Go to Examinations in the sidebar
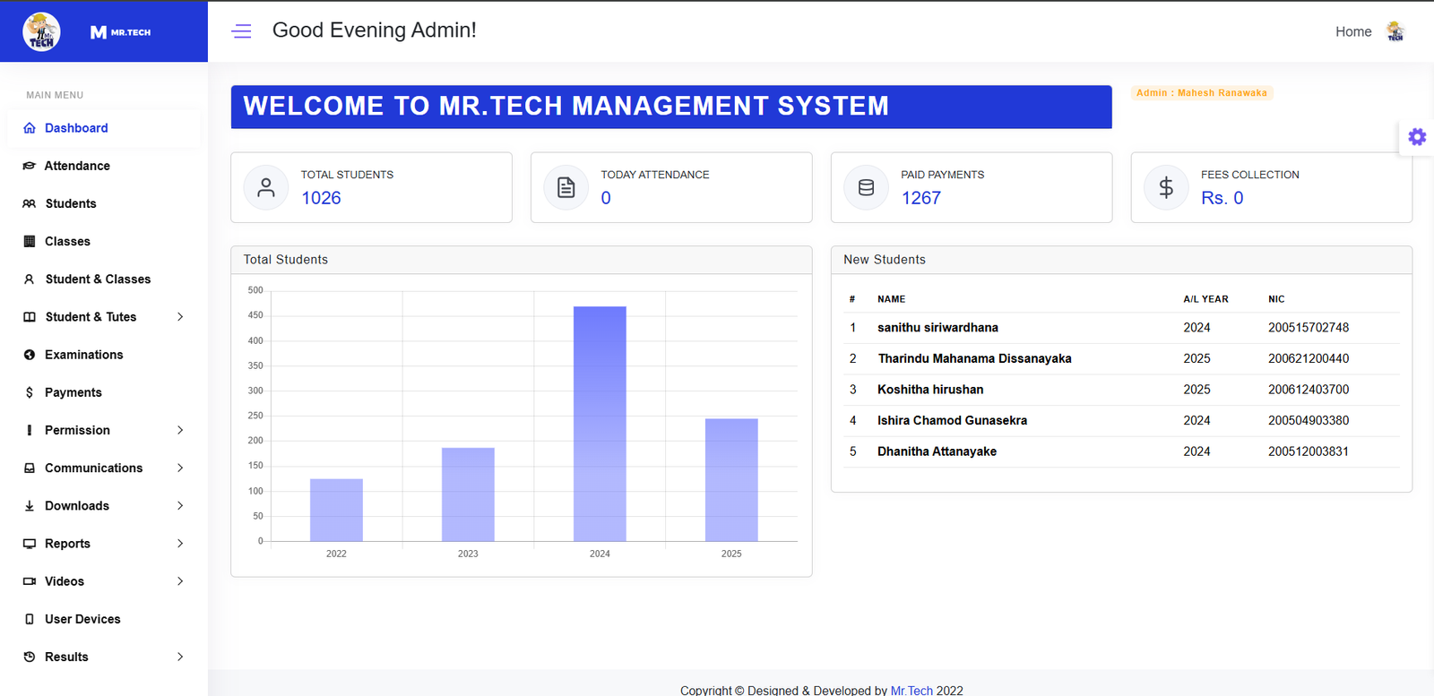 pos(83,355)
